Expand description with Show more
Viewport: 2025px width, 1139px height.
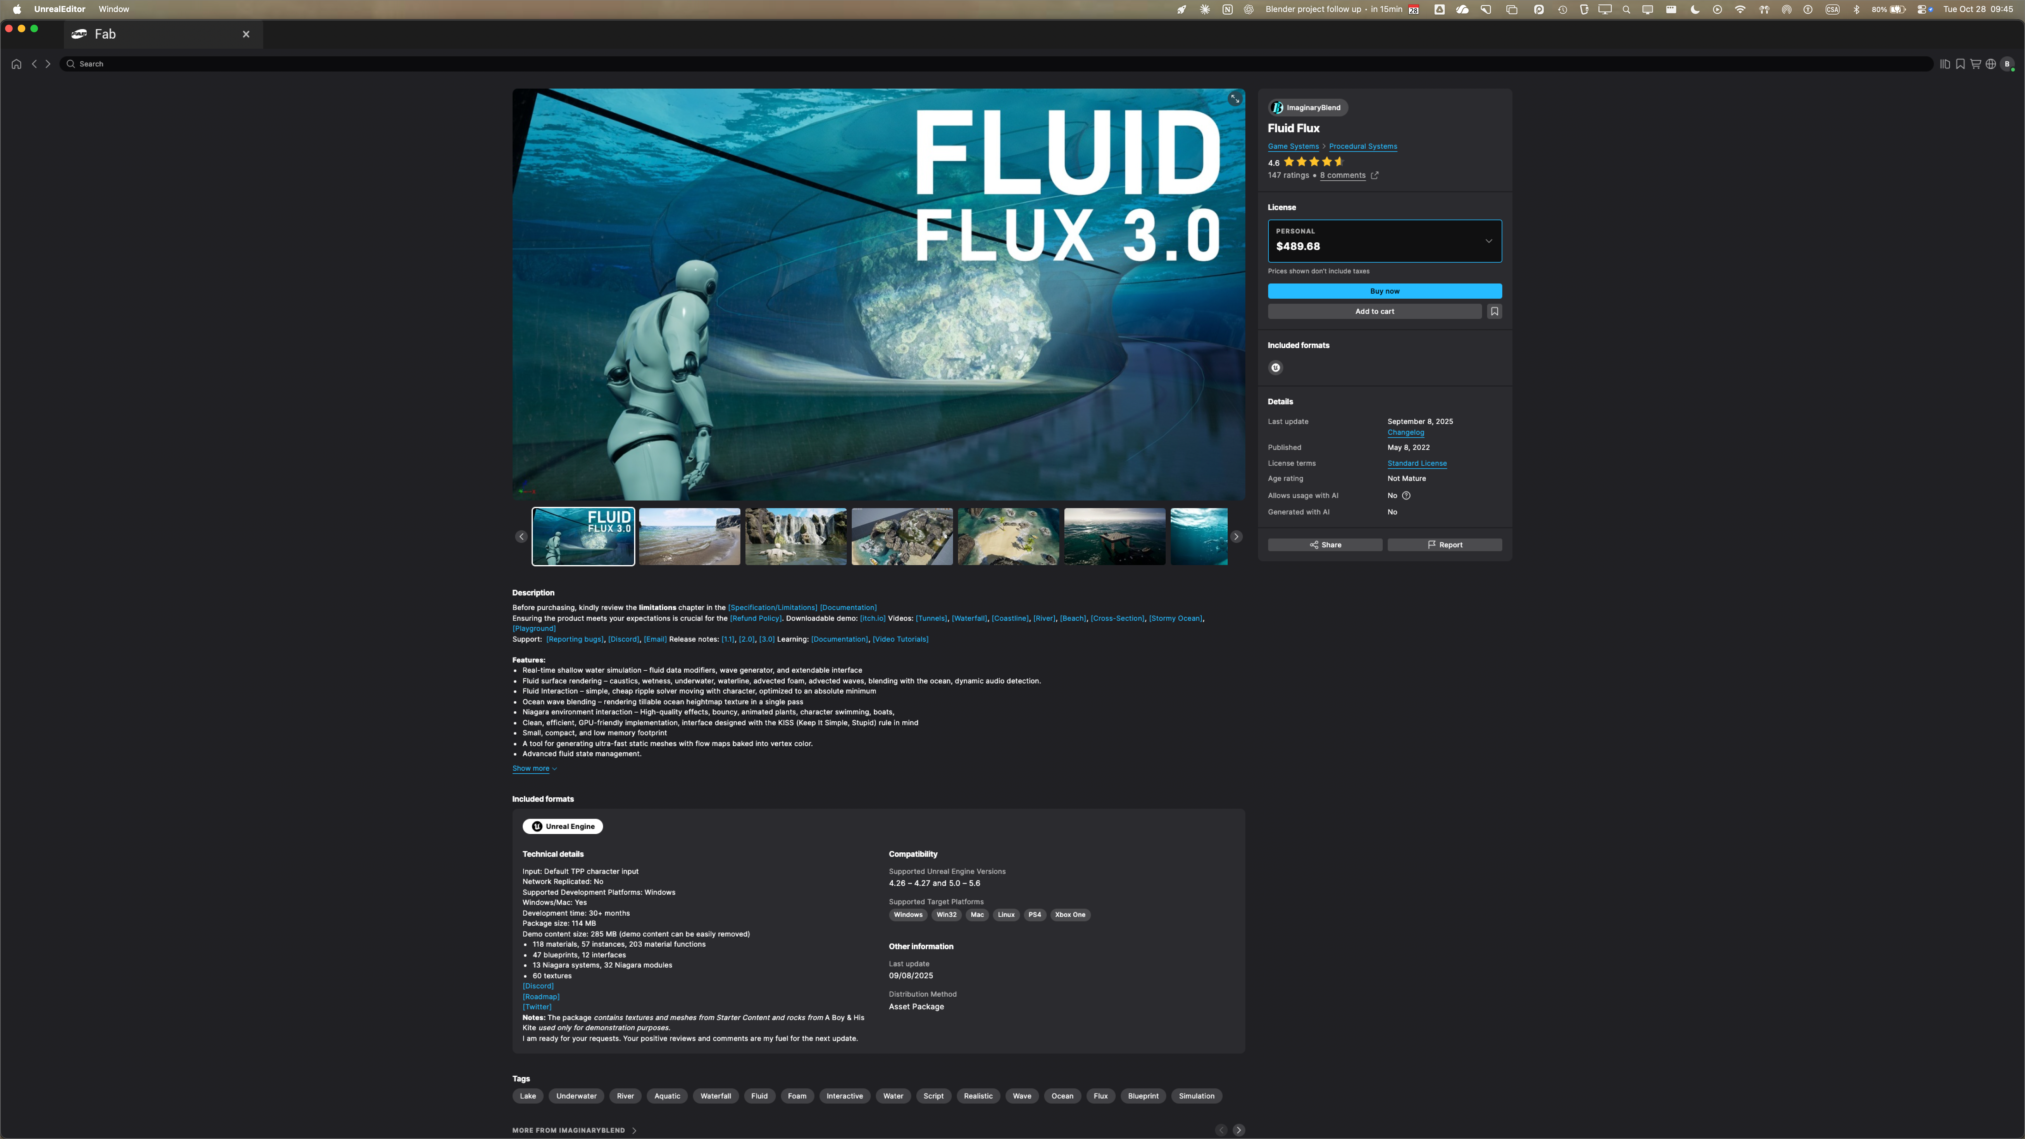click(x=534, y=769)
